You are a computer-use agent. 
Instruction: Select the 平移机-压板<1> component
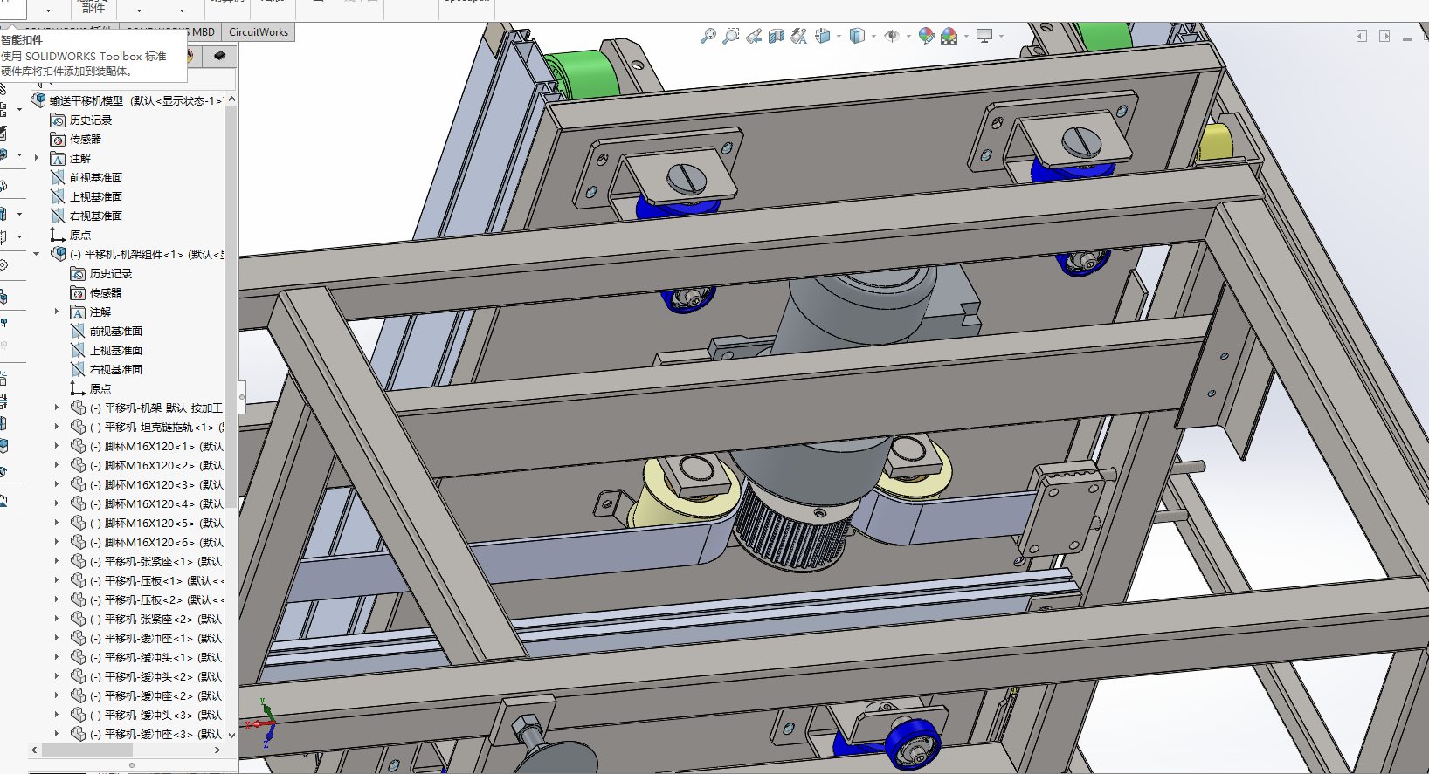pos(148,580)
